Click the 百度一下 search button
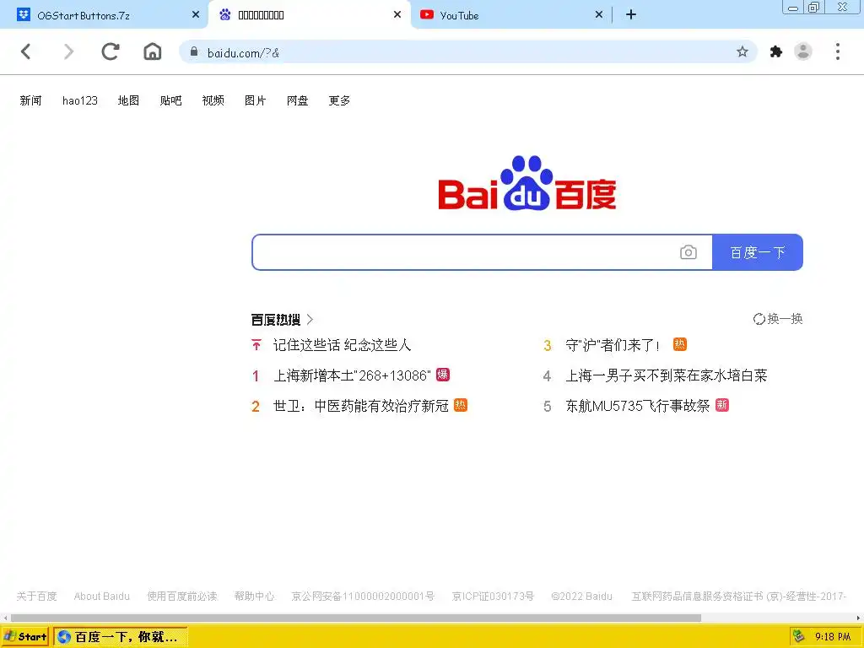The width and height of the screenshot is (864, 648). click(x=758, y=252)
